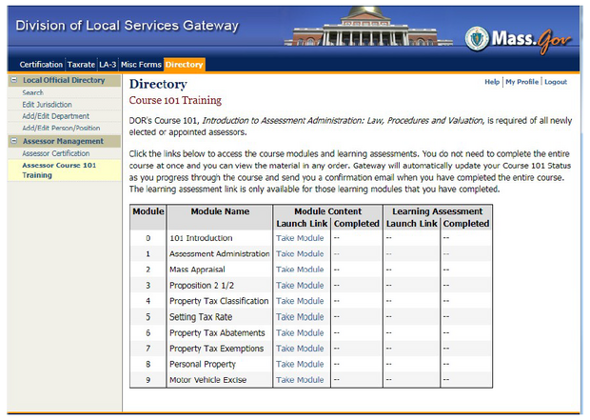Click the Help link
Viewport: 590px width, 420px height.
[x=492, y=82]
